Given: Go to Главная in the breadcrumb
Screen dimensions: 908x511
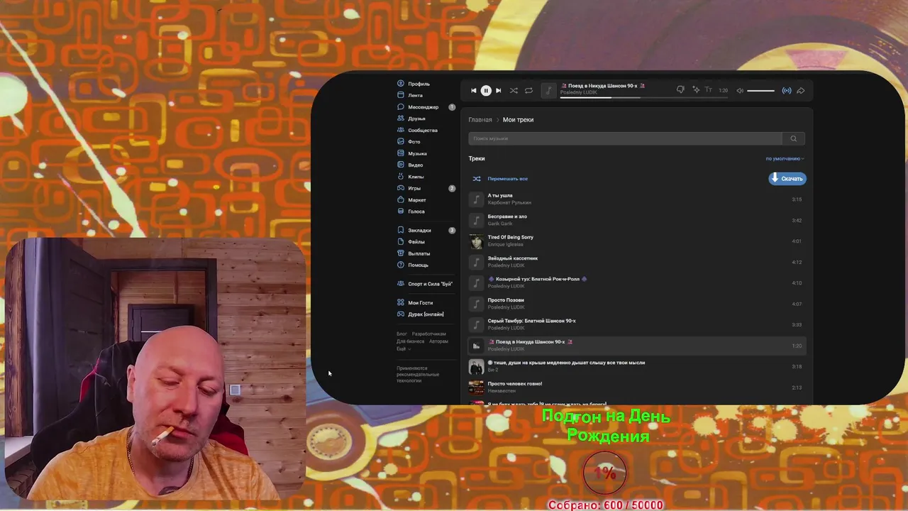Looking at the screenshot, I should point(480,120).
